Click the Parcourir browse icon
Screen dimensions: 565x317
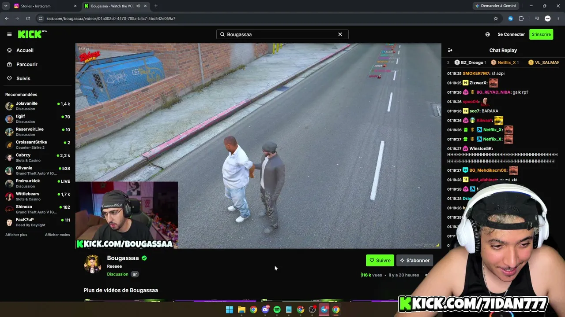coord(9,64)
